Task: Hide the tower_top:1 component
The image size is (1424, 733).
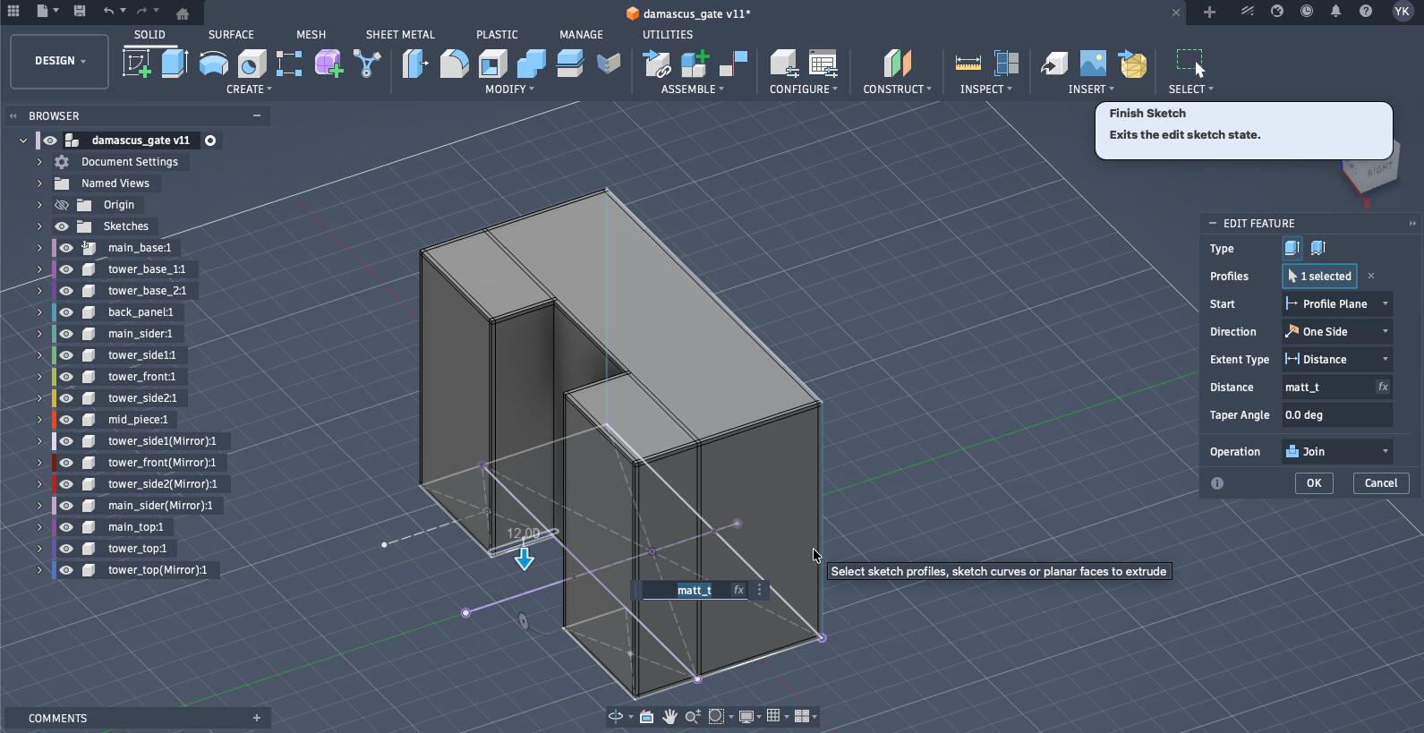Action: point(66,549)
